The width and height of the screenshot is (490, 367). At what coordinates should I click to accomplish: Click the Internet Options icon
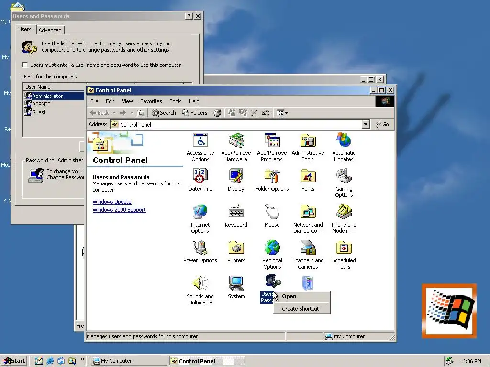[x=200, y=219]
